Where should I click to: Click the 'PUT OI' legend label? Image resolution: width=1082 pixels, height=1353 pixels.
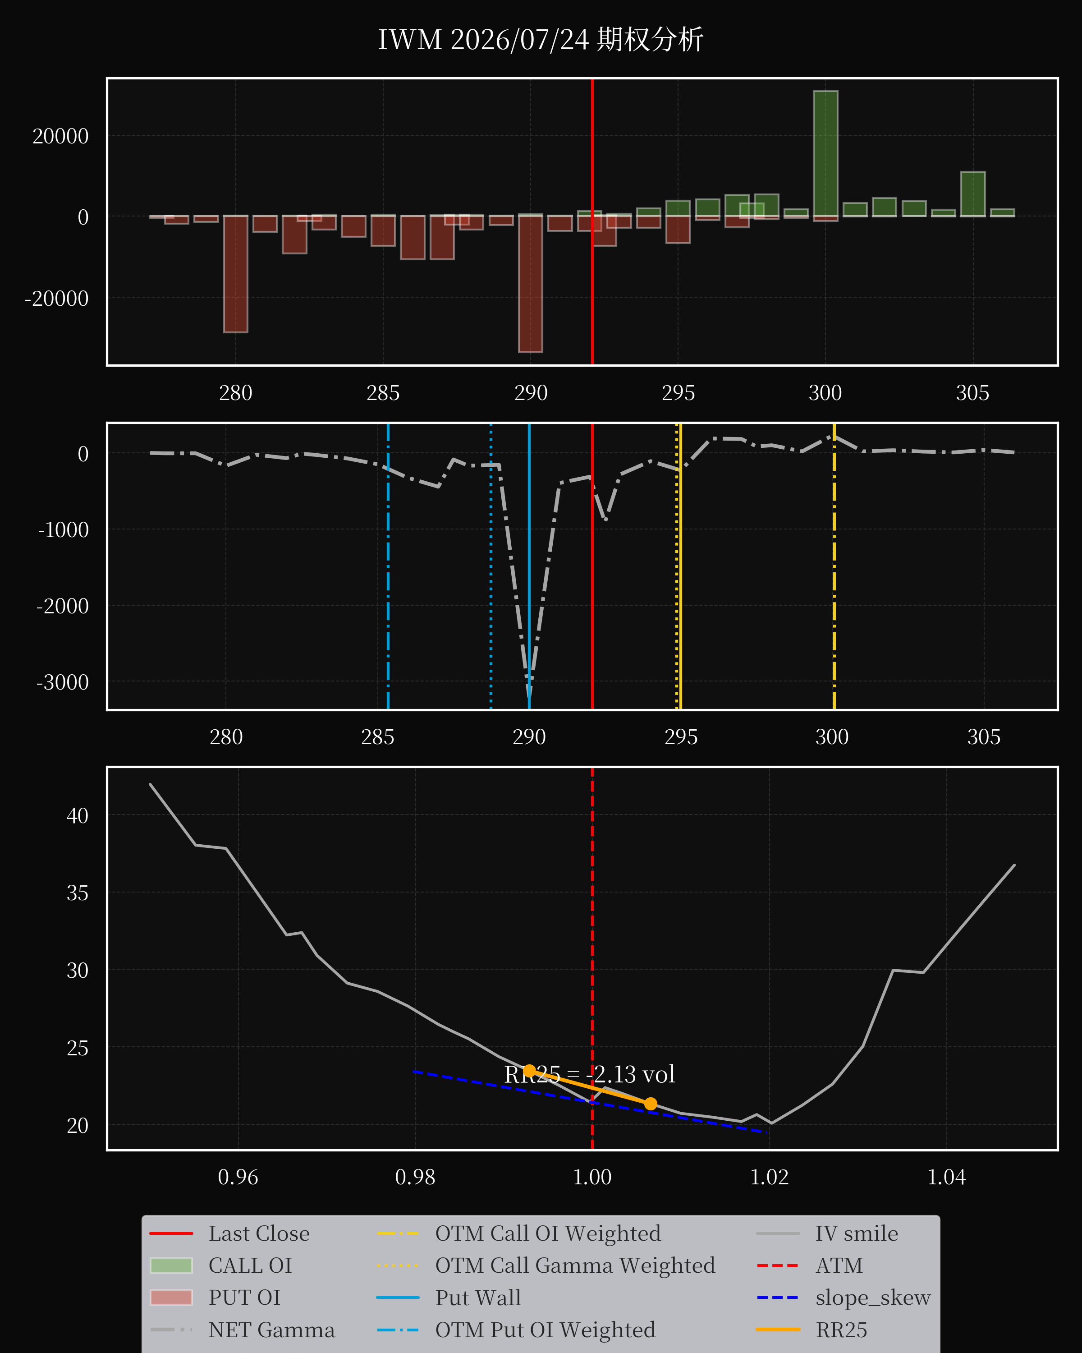point(245,1298)
